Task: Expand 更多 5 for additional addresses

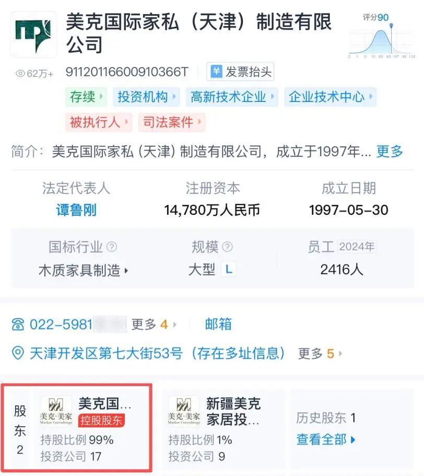Action: point(318,354)
